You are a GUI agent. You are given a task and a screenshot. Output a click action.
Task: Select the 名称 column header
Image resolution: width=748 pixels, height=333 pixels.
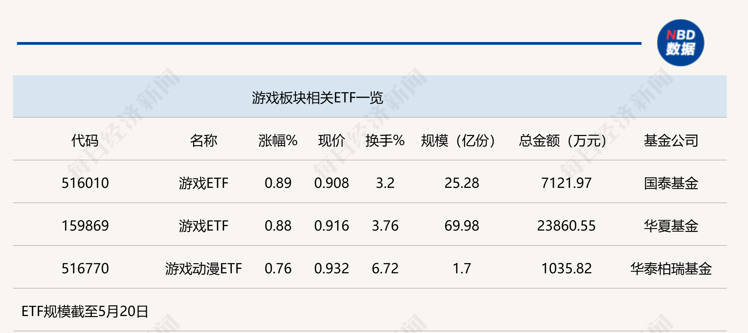[203, 140]
